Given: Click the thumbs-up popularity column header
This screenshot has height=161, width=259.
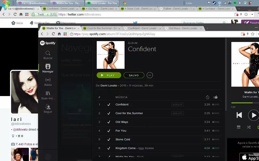Looking at the screenshot, I should 215,97.
